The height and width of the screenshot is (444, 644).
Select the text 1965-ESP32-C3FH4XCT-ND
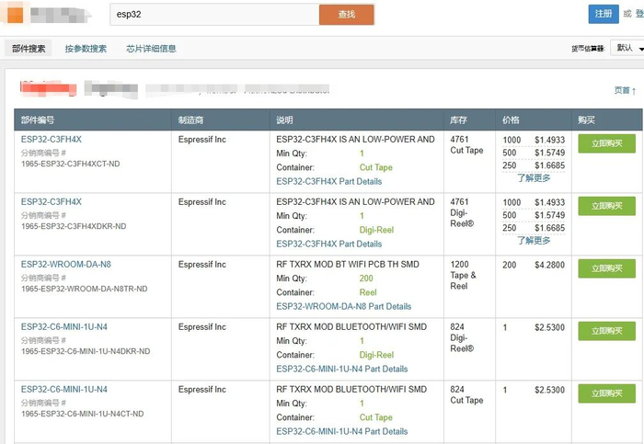pos(71,164)
